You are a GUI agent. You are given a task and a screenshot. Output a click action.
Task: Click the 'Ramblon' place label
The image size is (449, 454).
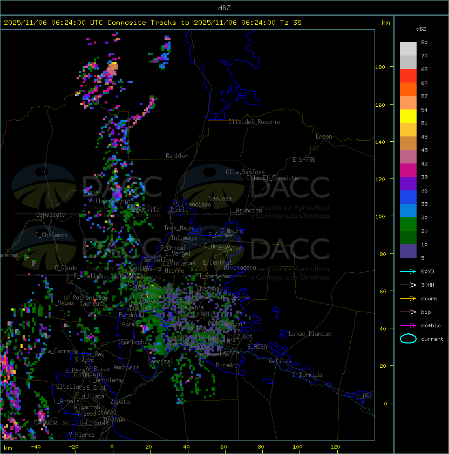(x=177, y=156)
